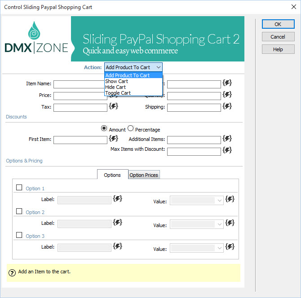Collapse the Action dropdown

point(159,67)
